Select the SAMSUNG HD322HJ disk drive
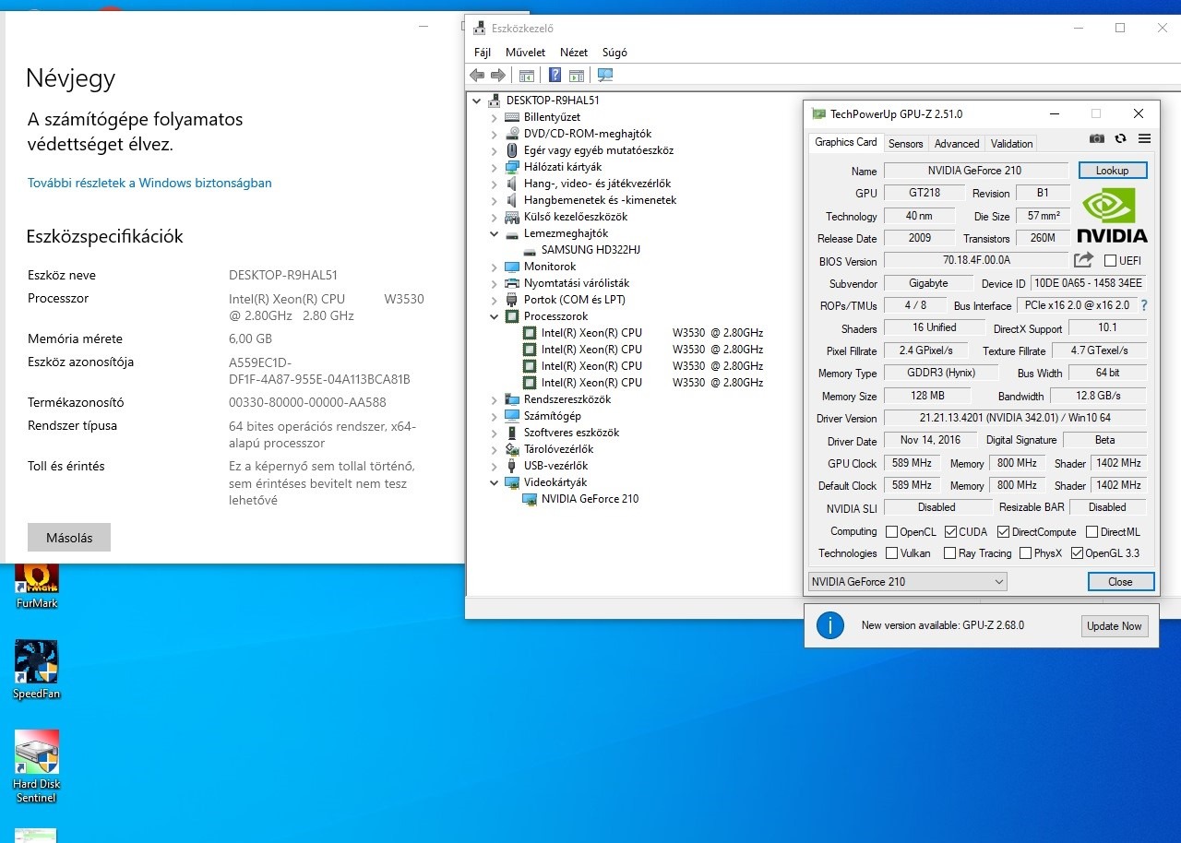This screenshot has height=843, width=1181. click(x=590, y=250)
